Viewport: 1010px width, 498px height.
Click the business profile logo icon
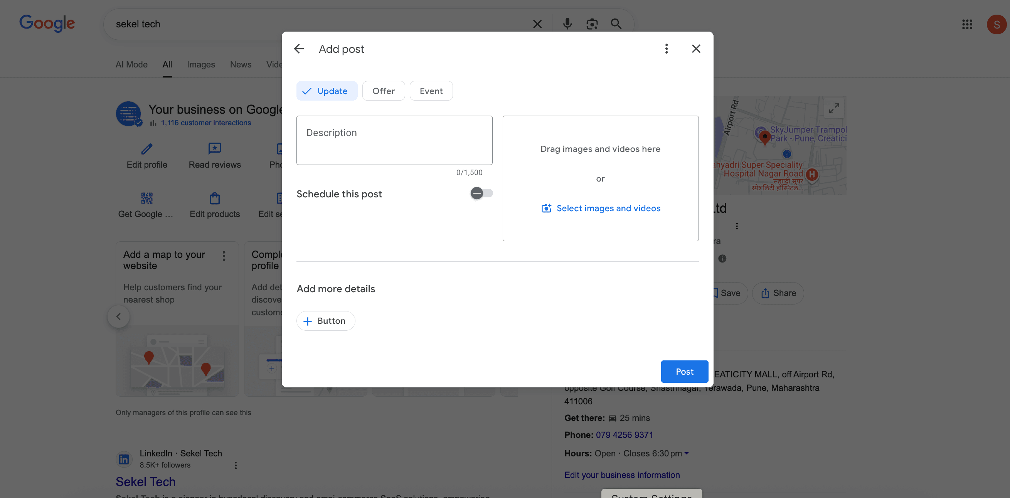point(129,114)
